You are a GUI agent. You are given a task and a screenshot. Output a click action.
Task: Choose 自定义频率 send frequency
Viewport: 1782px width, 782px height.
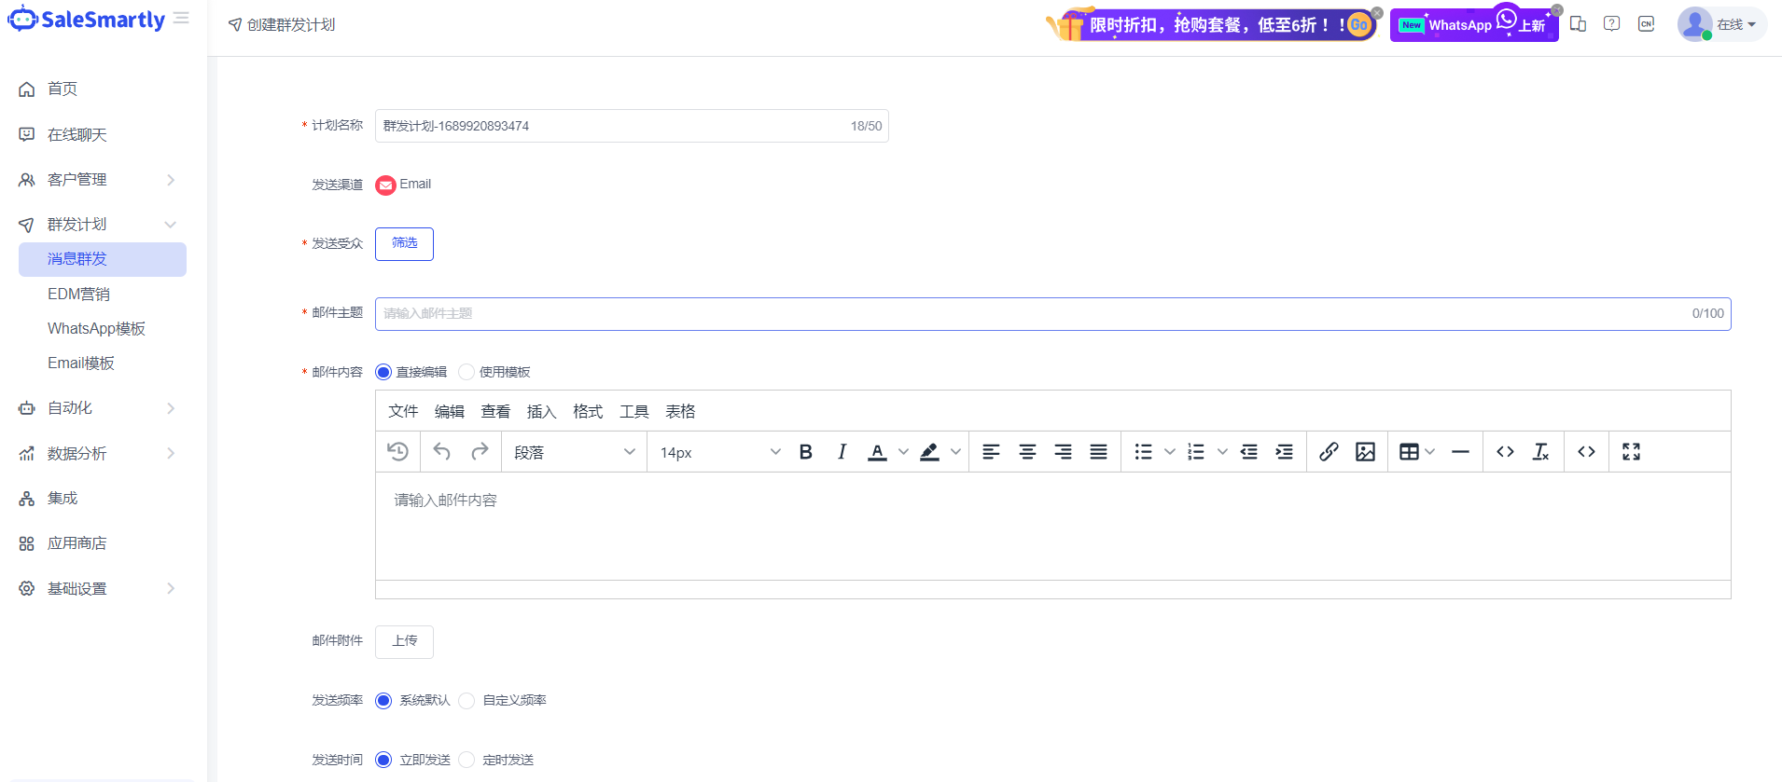point(466,701)
